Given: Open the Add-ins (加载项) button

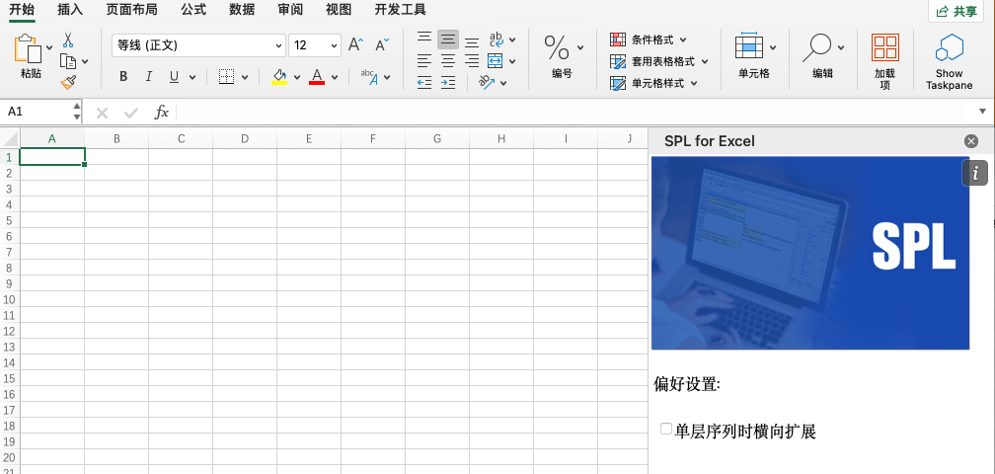Looking at the screenshot, I should point(884,61).
